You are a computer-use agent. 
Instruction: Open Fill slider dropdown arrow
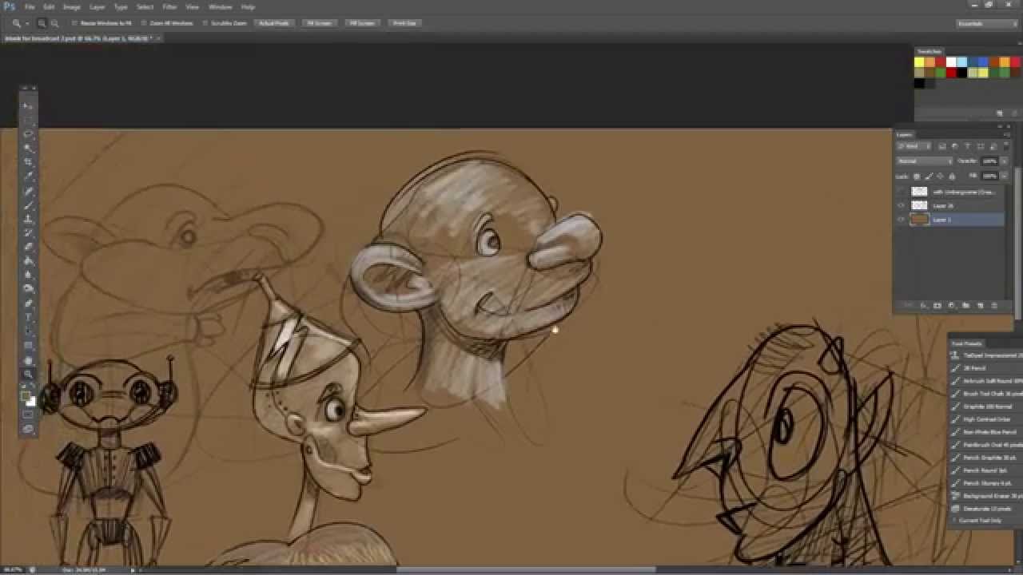pos(1005,176)
